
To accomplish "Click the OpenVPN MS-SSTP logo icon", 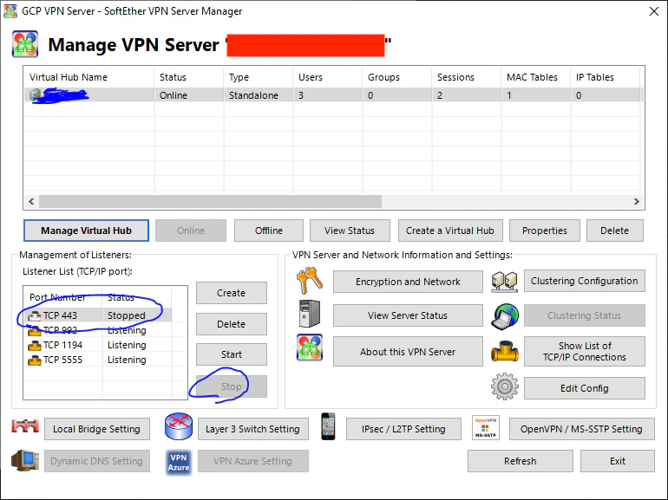I will click(486, 428).
